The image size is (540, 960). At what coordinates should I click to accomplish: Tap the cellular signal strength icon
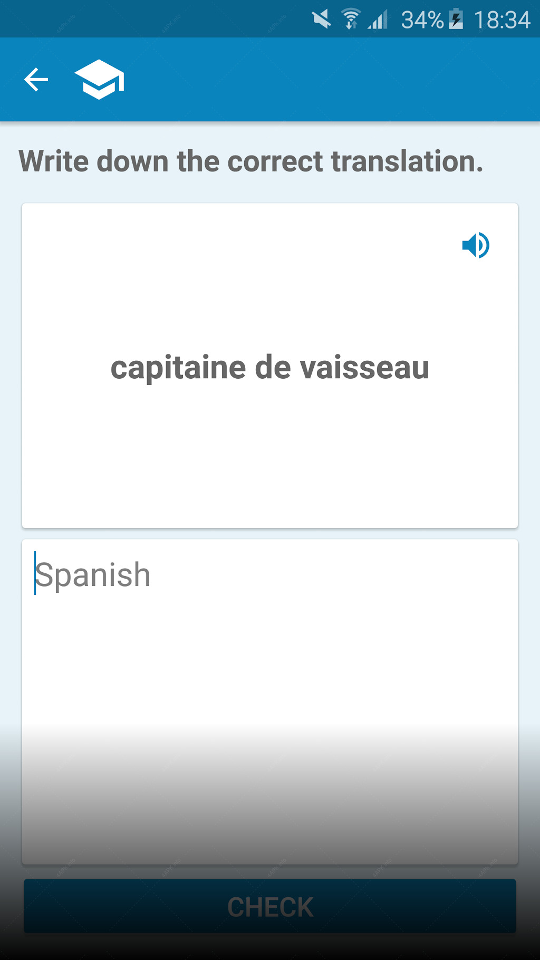click(x=378, y=20)
